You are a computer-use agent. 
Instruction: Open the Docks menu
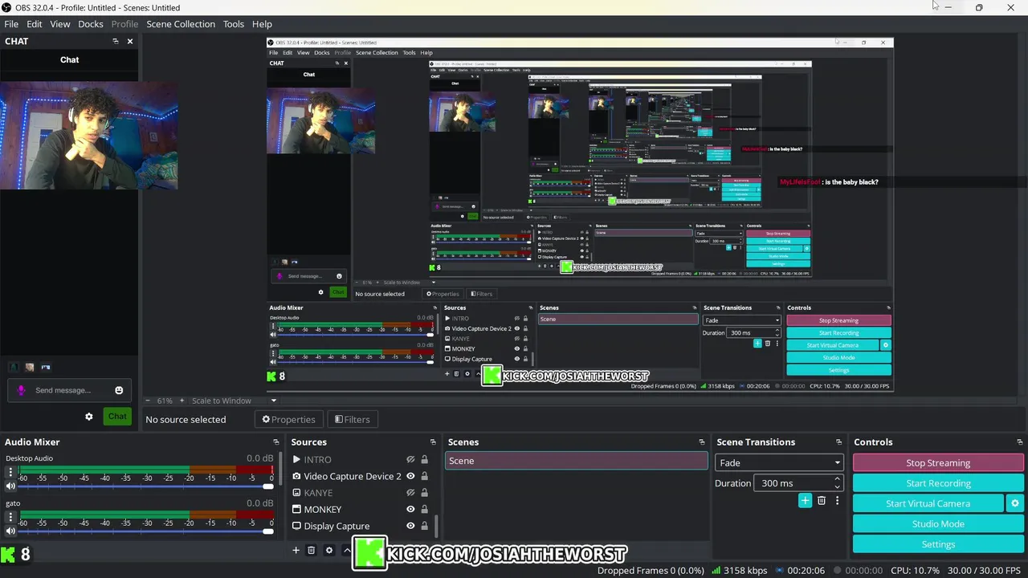(91, 24)
